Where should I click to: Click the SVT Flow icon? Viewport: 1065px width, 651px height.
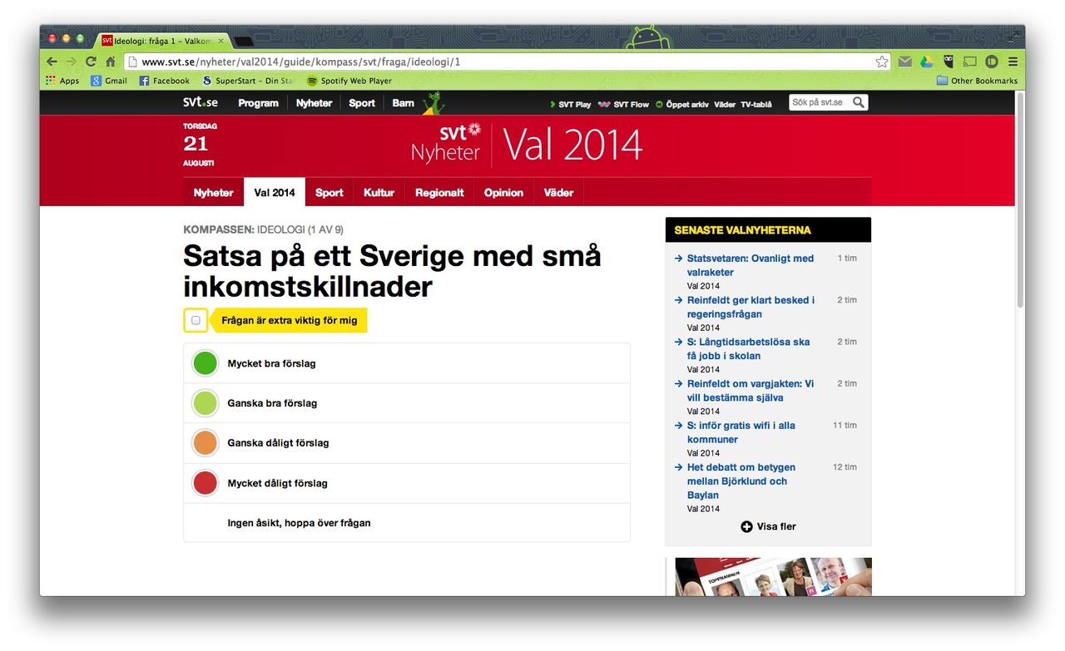click(x=602, y=105)
